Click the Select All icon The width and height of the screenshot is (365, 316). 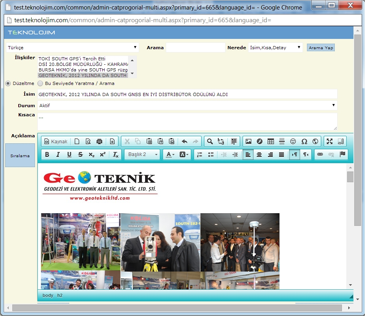pyautogui.click(x=234, y=141)
